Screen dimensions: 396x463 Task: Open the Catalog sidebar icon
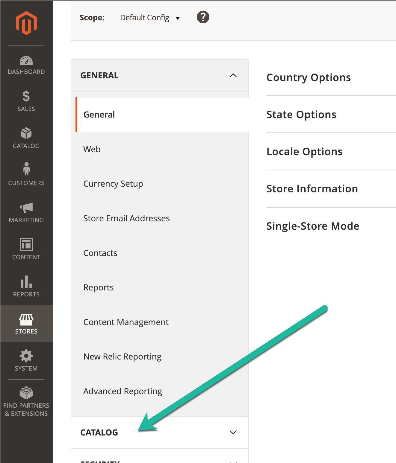(x=26, y=138)
